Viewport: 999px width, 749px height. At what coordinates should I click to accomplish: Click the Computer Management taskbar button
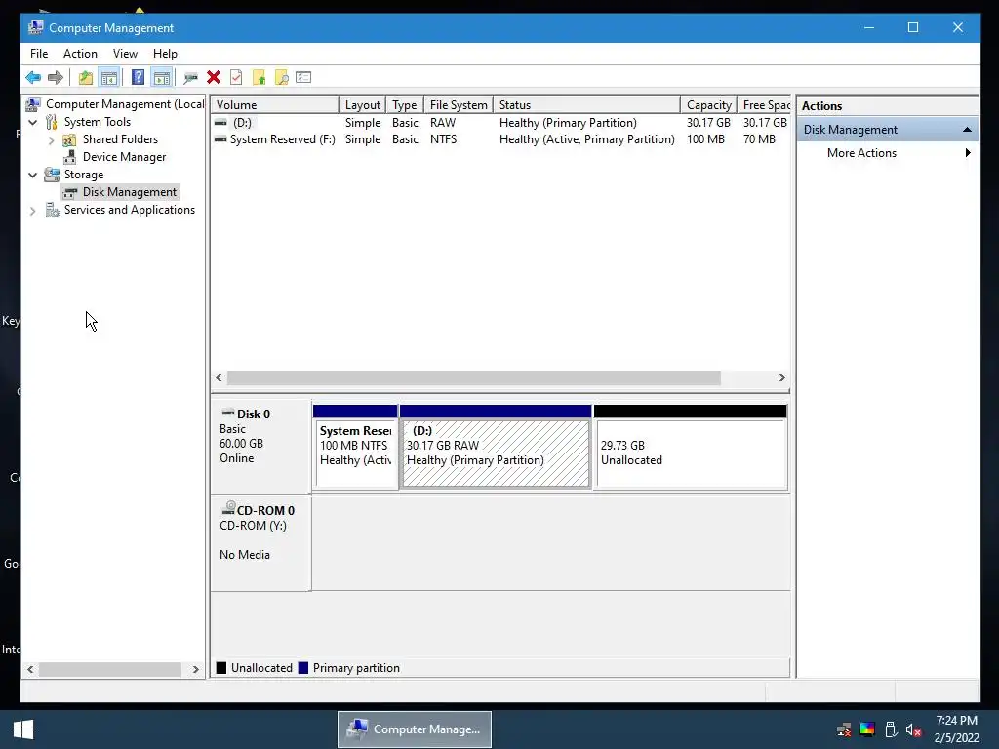click(414, 729)
